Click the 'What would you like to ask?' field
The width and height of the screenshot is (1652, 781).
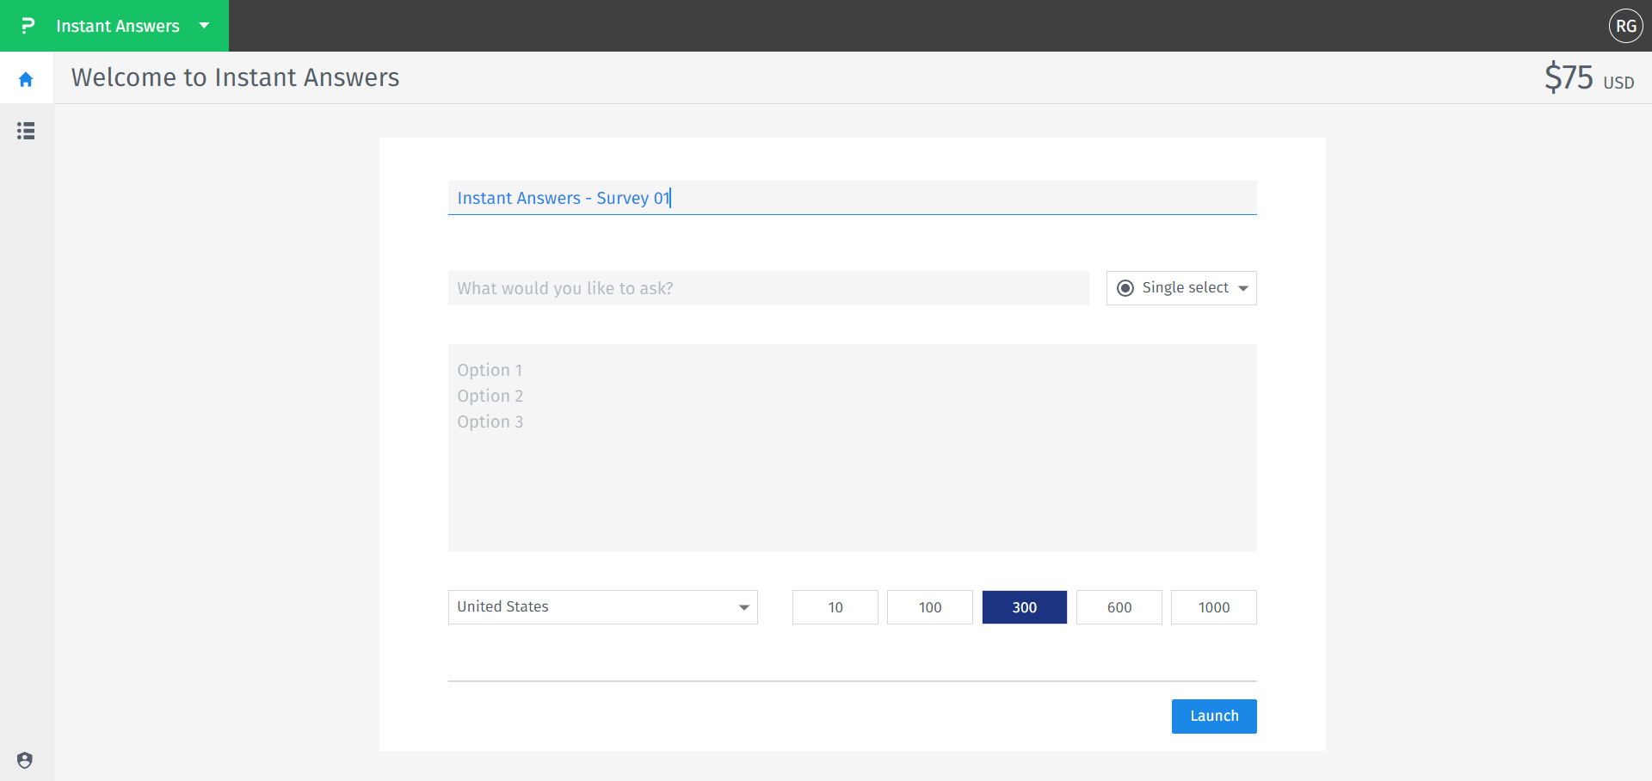tap(768, 287)
